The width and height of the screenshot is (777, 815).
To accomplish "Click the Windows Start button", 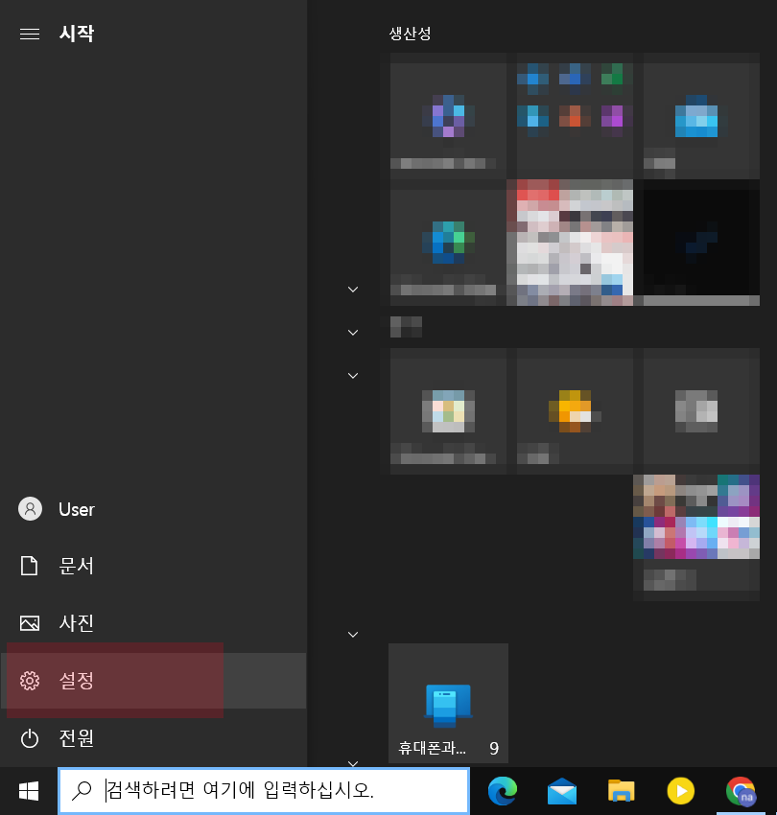I will [29, 791].
